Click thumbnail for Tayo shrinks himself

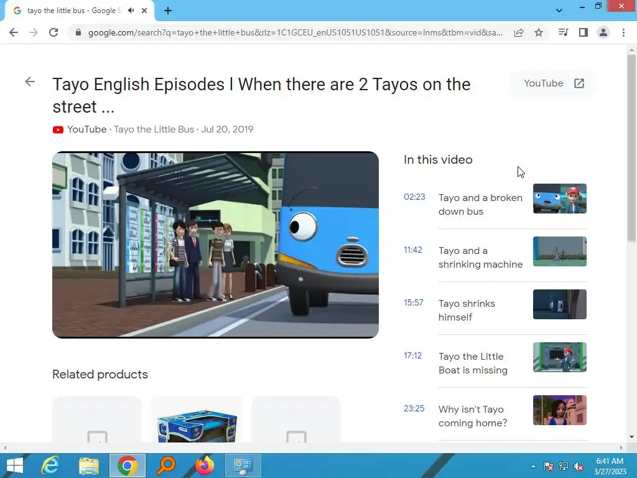(x=559, y=304)
